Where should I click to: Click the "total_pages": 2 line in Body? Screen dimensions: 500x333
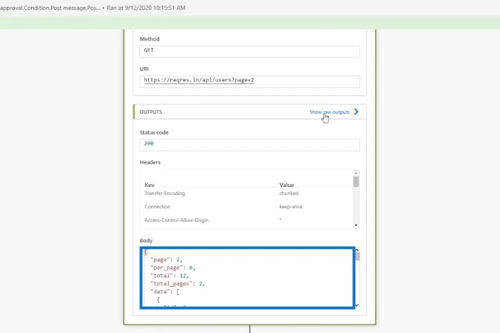[x=177, y=284]
